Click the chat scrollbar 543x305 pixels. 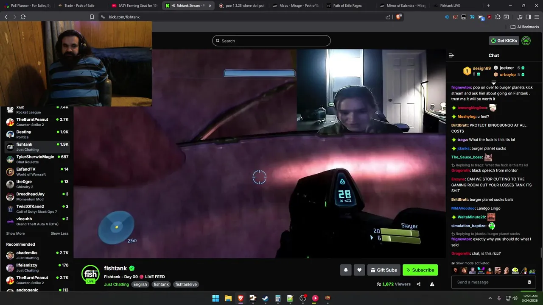[541, 252]
